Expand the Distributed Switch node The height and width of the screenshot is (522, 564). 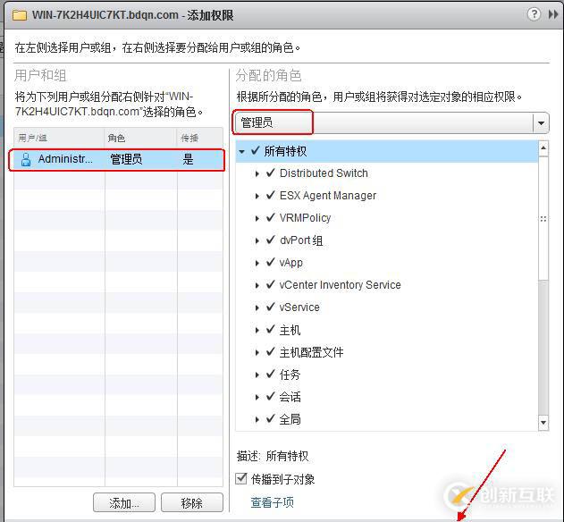(x=257, y=174)
